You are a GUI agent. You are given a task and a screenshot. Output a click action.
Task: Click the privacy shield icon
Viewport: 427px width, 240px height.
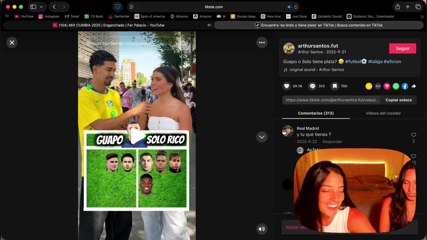pos(118,7)
